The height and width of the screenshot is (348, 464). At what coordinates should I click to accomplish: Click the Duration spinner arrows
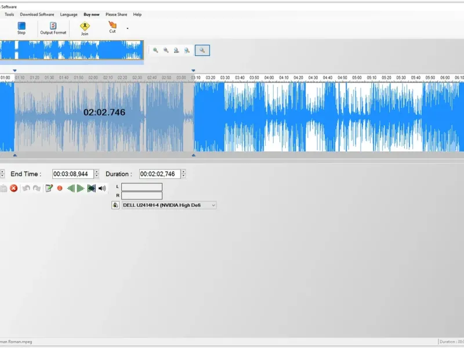coord(183,174)
